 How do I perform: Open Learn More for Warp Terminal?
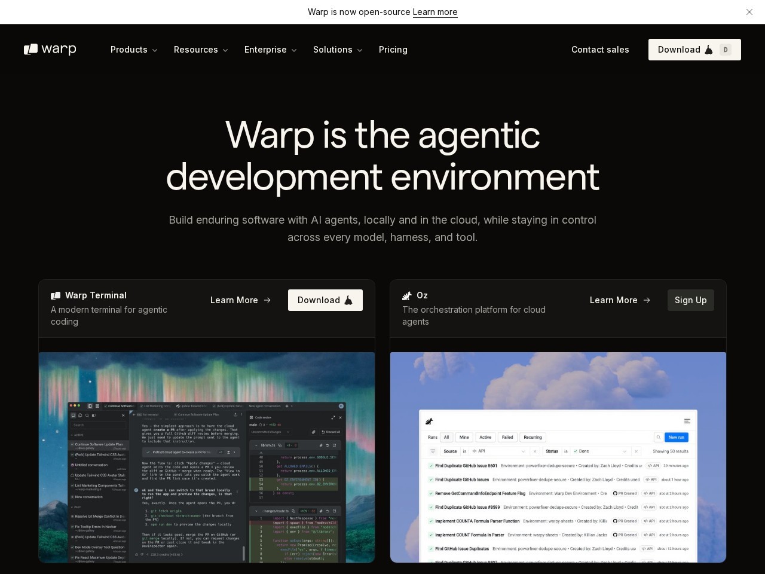(x=241, y=300)
